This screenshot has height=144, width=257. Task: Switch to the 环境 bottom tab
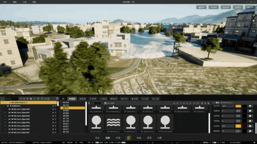coord(118,138)
